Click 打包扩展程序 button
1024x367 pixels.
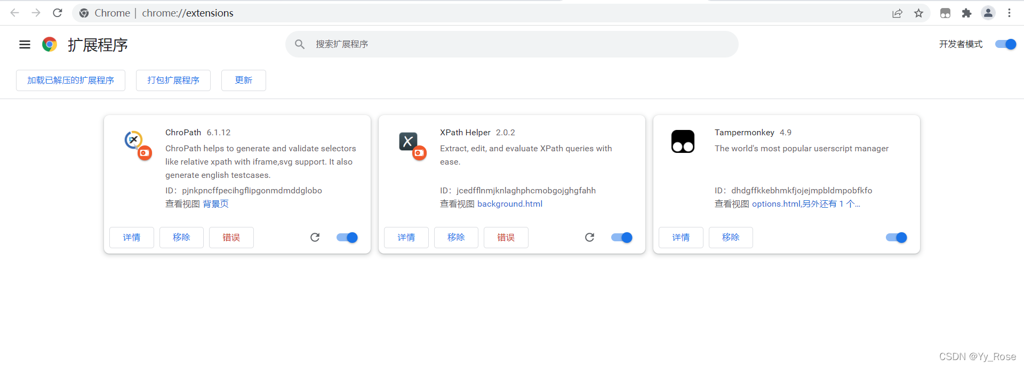173,80
